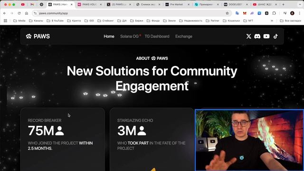Screen dimensions: 304x171
Task: Open the PAWS X (Twitter) profile icon
Action: 248,36
